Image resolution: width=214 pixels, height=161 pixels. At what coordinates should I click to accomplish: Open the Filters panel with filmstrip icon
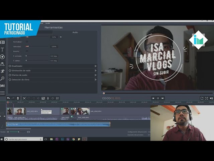pos(2,42)
